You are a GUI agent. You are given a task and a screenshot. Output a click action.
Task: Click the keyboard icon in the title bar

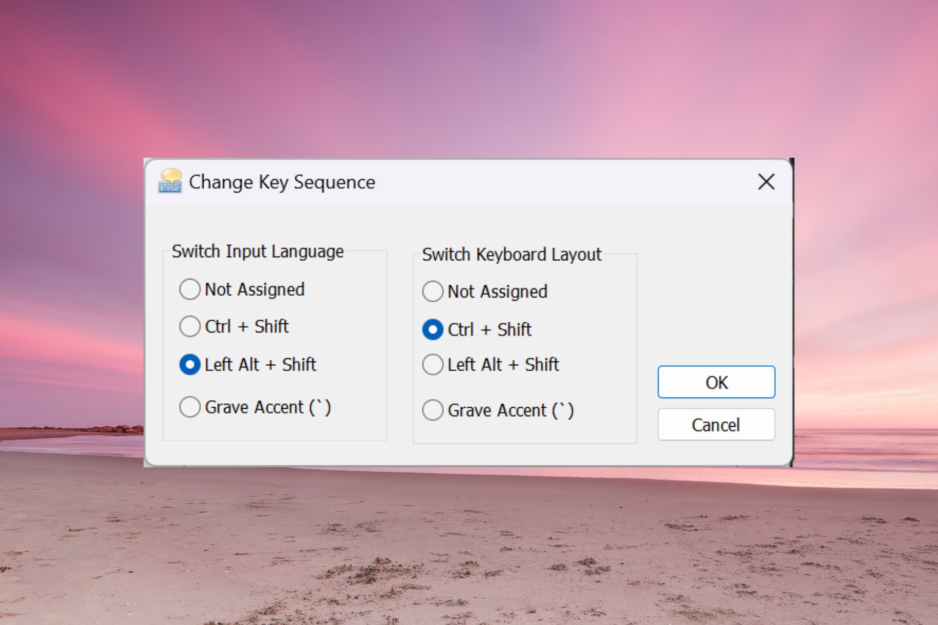coord(171,182)
